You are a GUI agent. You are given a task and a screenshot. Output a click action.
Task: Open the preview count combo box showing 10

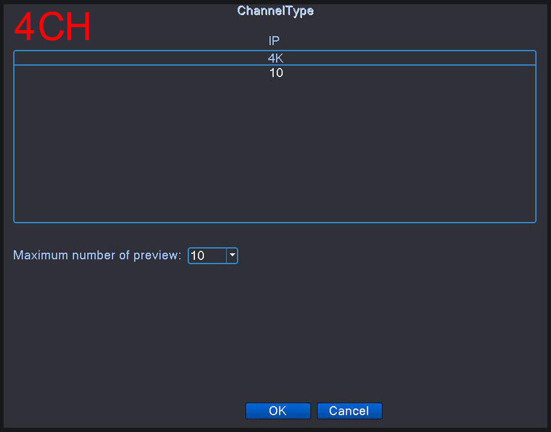[213, 255]
